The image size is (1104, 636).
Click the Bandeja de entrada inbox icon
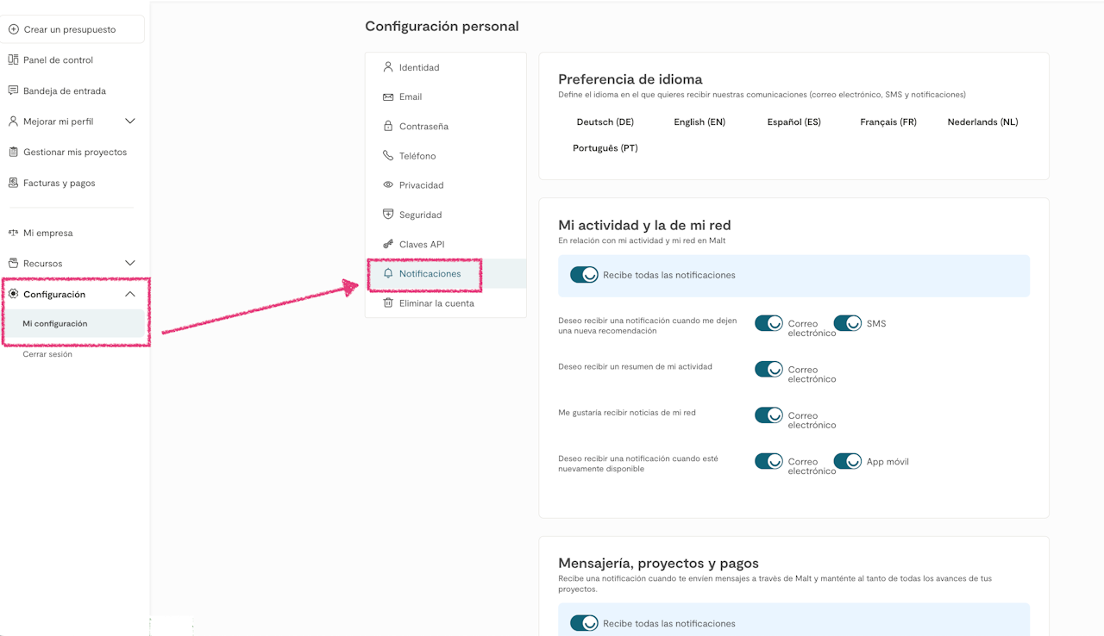tap(14, 90)
